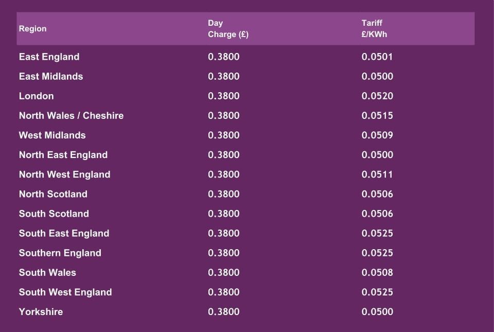Click the Region column header
Screen dimensions: 494x332
(x=33, y=29)
